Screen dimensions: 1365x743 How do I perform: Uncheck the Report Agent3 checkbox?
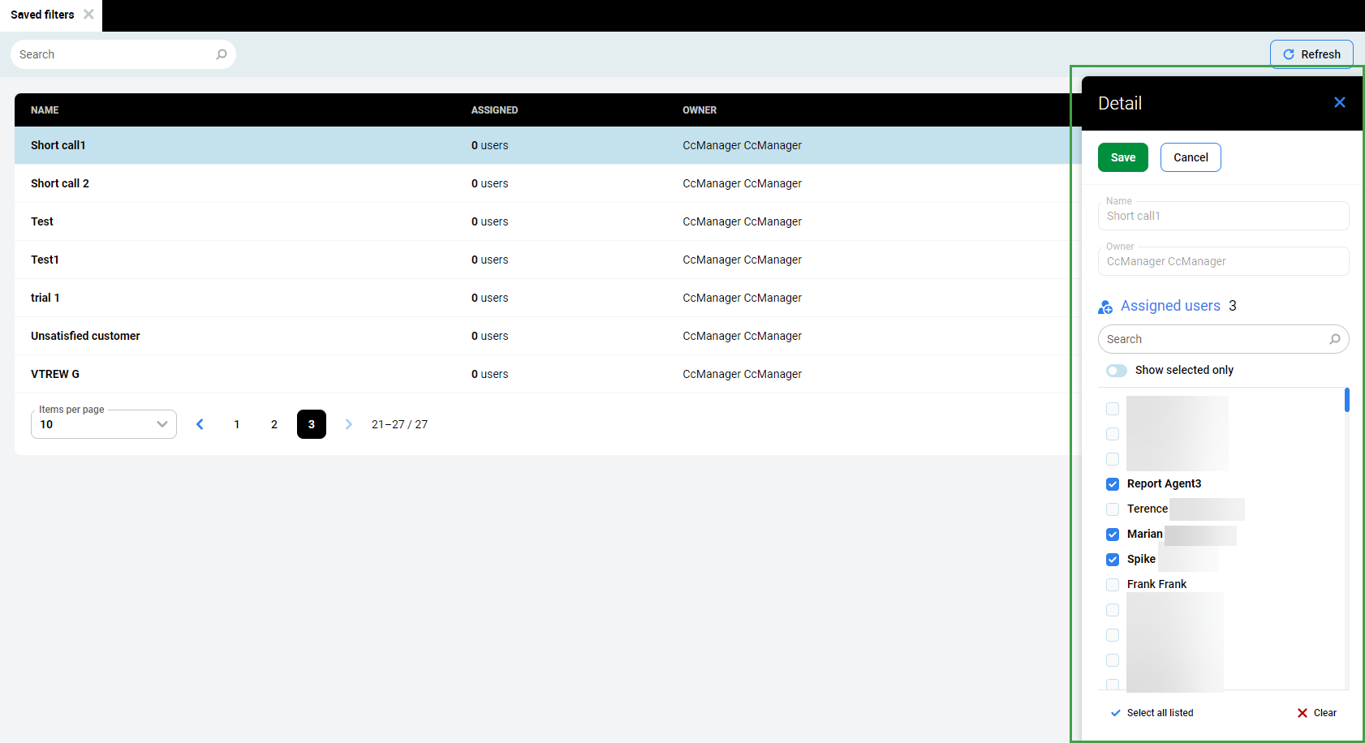coord(1113,483)
